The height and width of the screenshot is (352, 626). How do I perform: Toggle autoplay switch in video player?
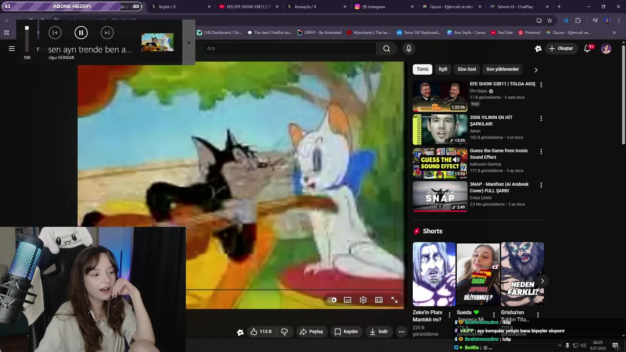click(332, 300)
